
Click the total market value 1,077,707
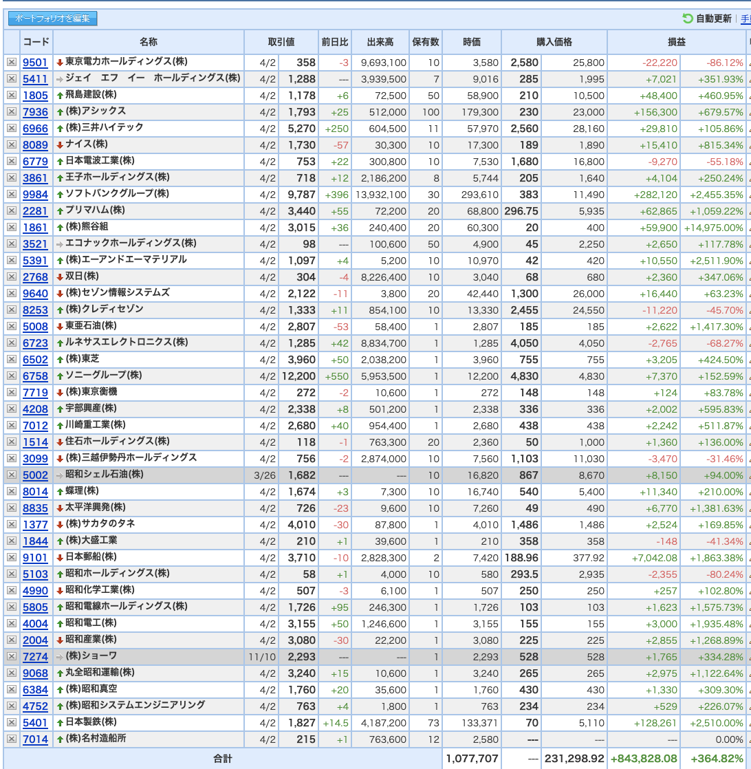(x=472, y=759)
